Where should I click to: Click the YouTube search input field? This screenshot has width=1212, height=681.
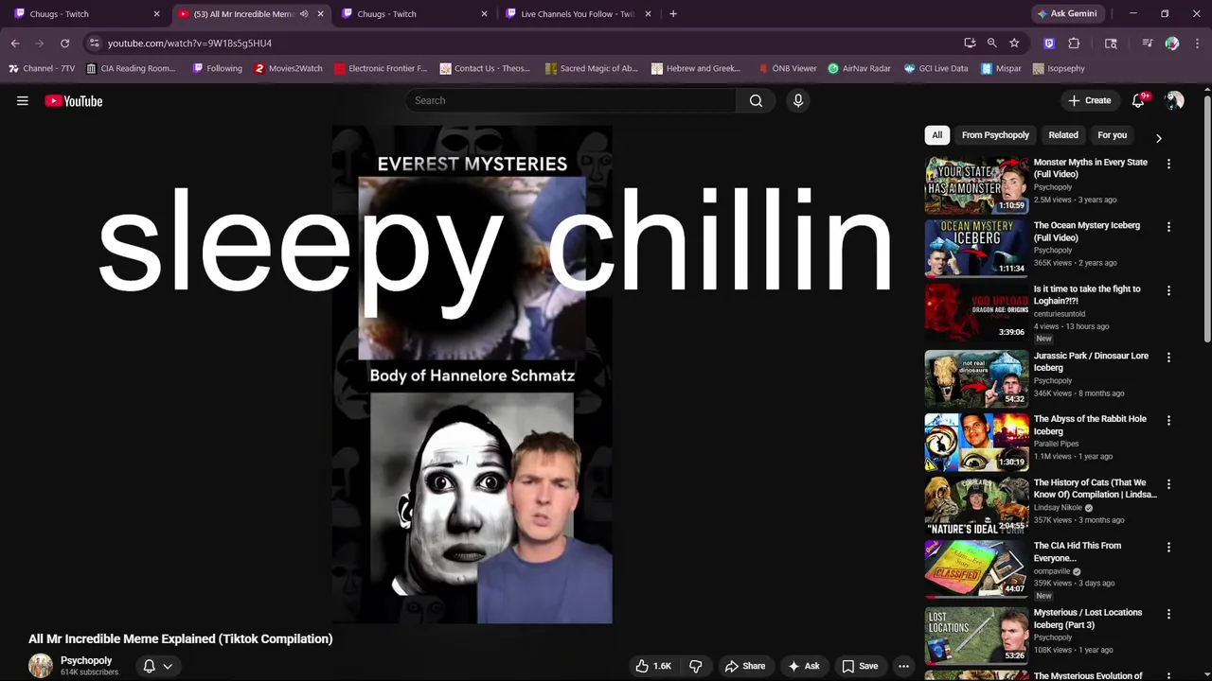[x=571, y=100]
